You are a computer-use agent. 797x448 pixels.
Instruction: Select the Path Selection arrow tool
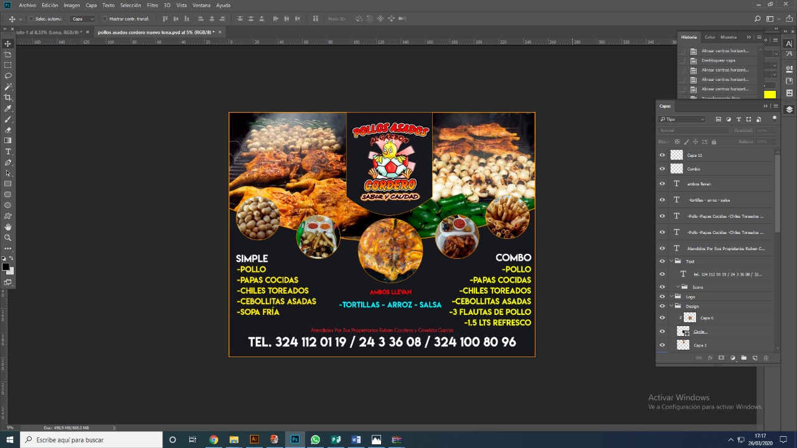point(8,173)
